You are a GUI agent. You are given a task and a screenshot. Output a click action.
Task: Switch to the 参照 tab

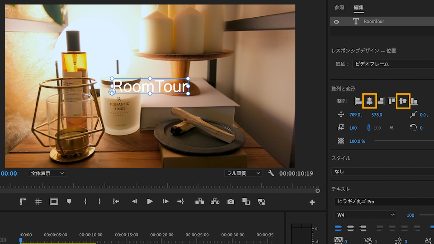pos(339,8)
